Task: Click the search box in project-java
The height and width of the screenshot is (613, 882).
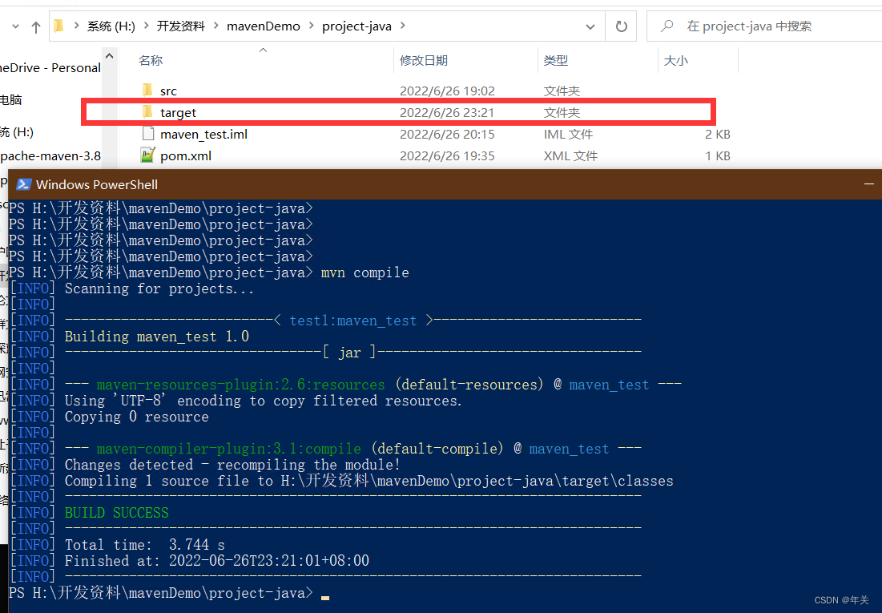Action: click(765, 26)
